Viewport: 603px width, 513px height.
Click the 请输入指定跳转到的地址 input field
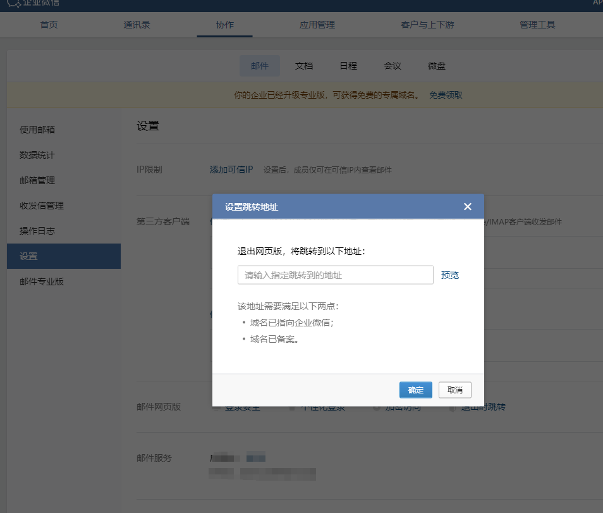pyautogui.click(x=336, y=275)
